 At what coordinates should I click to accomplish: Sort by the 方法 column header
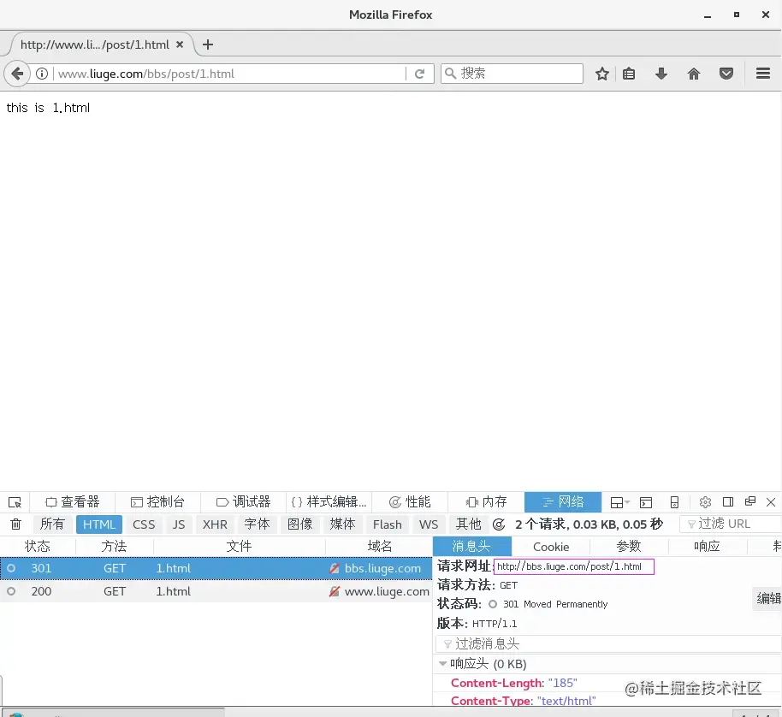(x=114, y=547)
